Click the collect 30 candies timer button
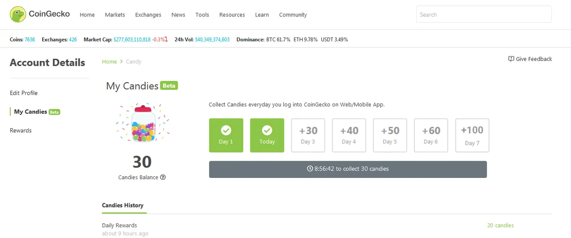Viewport: 571px width, 238px height. (x=348, y=169)
